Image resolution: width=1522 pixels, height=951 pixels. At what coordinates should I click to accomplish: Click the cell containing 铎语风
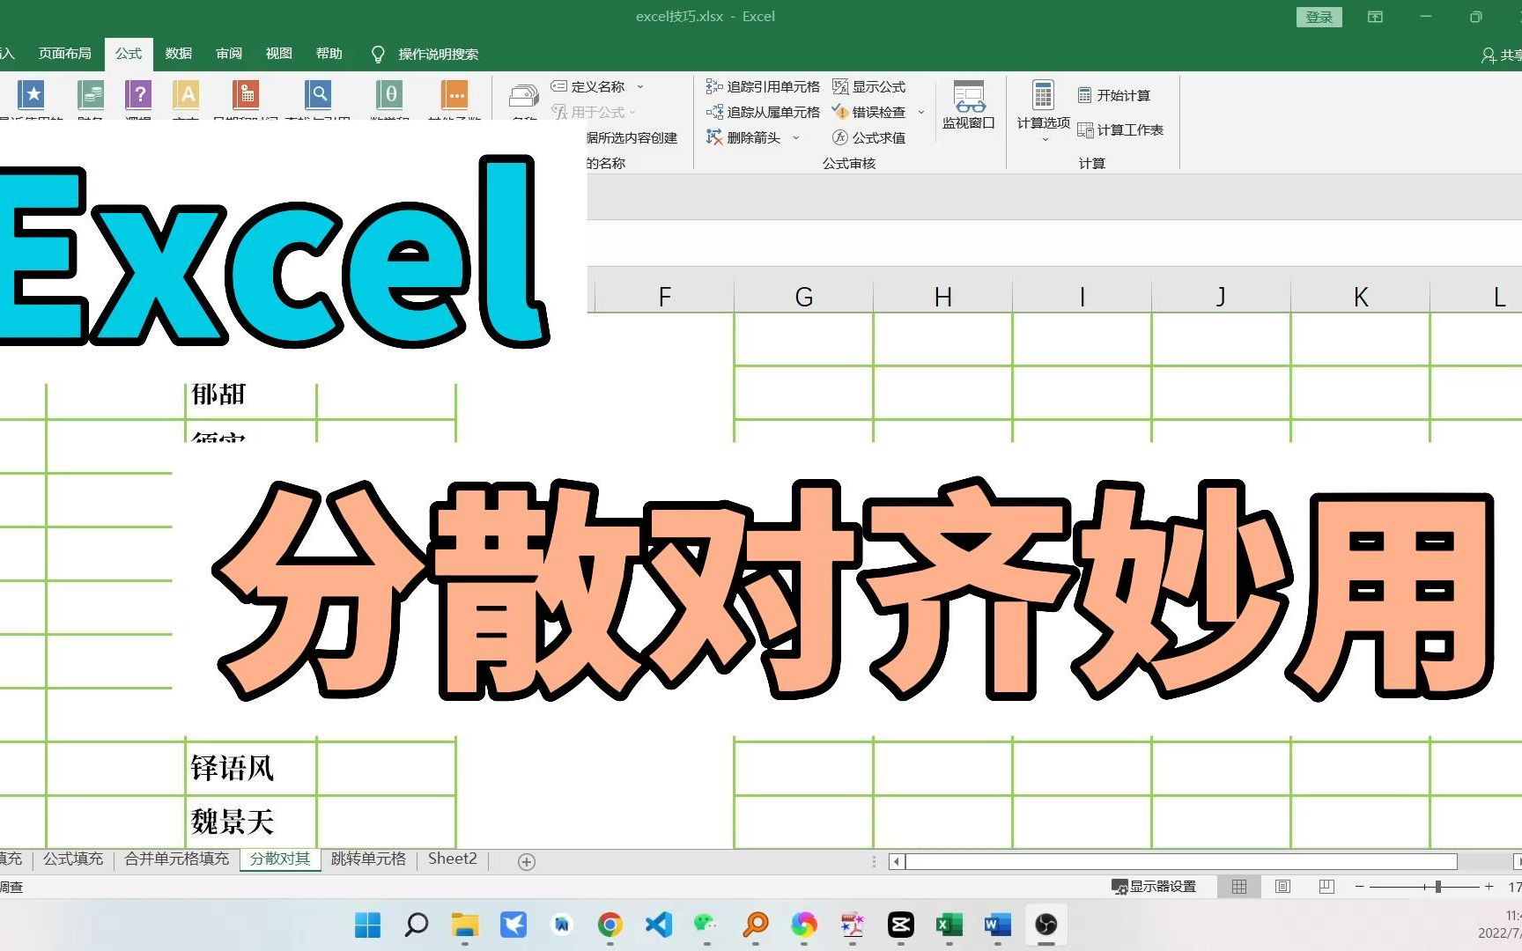pyautogui.click(x=251, y=768)
